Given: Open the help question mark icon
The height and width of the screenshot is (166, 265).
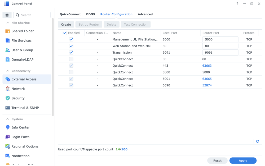Looking at the screenshot, I should 237,4.
